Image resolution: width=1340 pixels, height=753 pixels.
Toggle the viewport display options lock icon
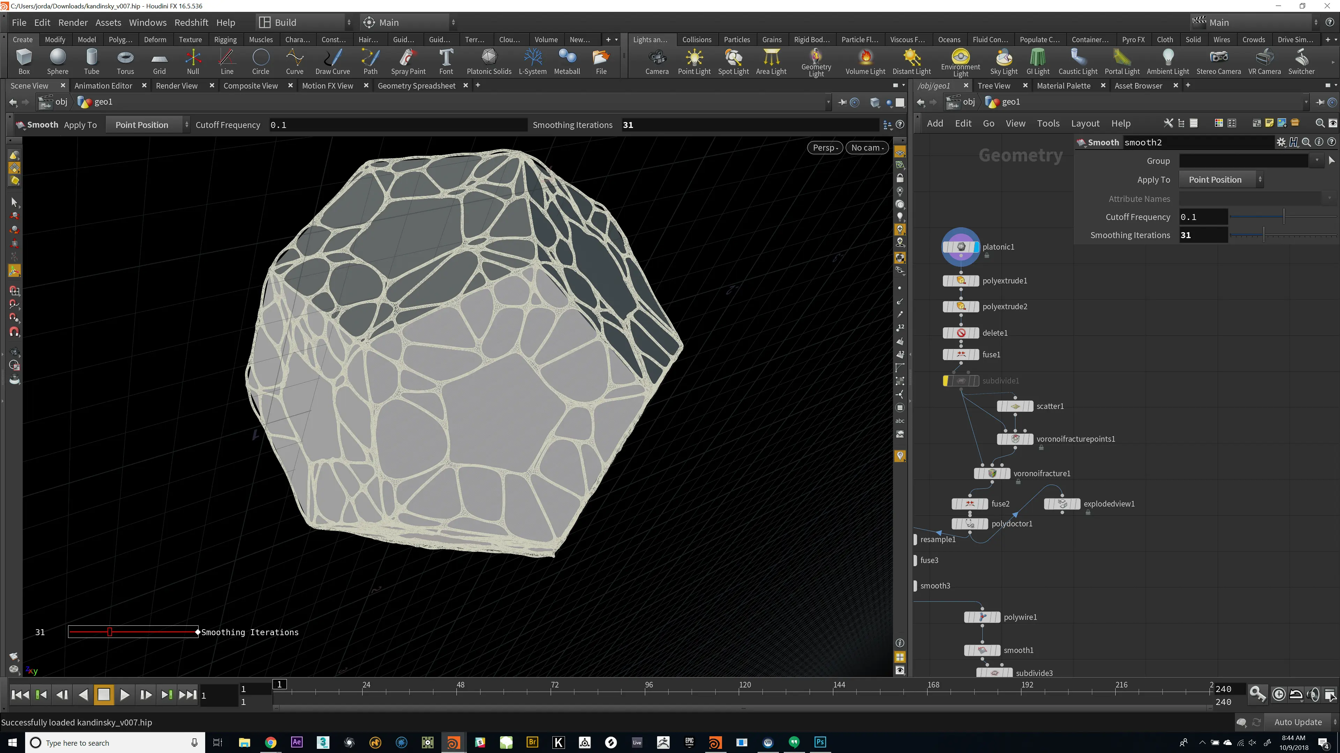point(900,178)
